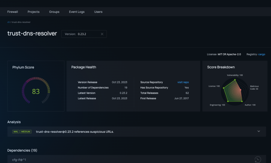Viewport: 271px width, 163px height.
Task: Go to Event Logs
Action: [x=77, y=12]
